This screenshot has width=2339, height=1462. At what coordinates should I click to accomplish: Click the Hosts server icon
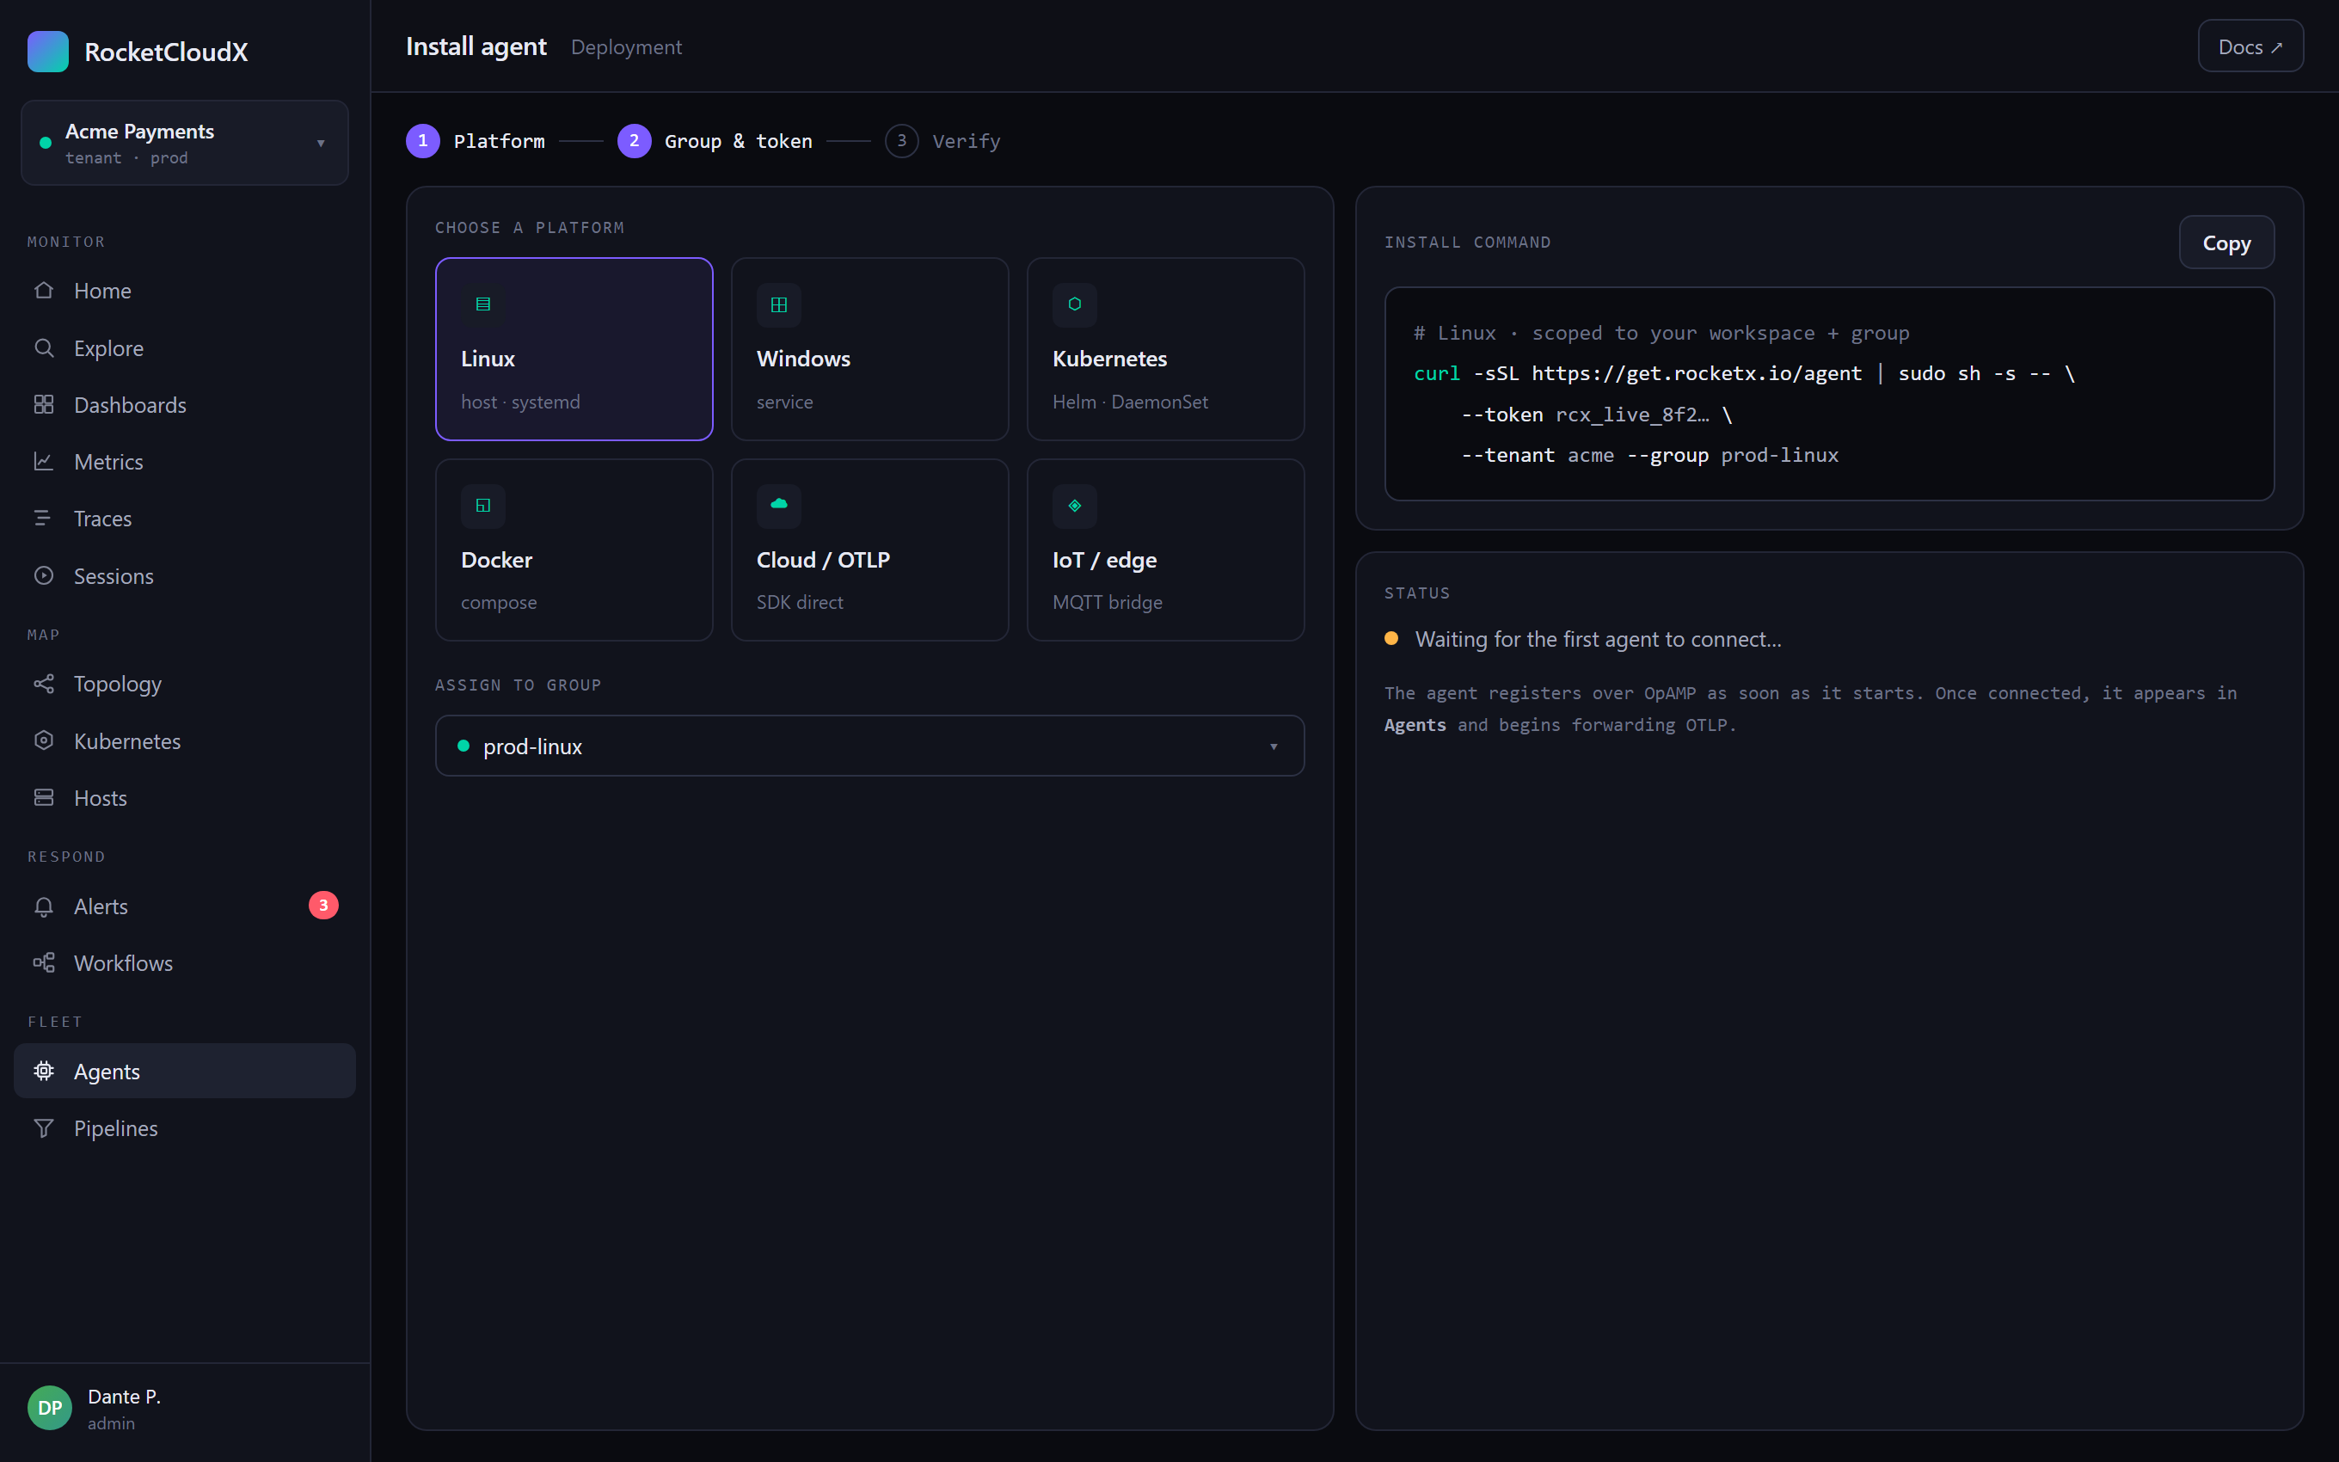click(44, 798)
